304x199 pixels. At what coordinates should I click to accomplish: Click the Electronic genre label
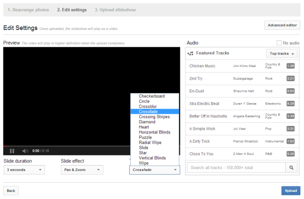pyautogui.click(x=273, y=104)
